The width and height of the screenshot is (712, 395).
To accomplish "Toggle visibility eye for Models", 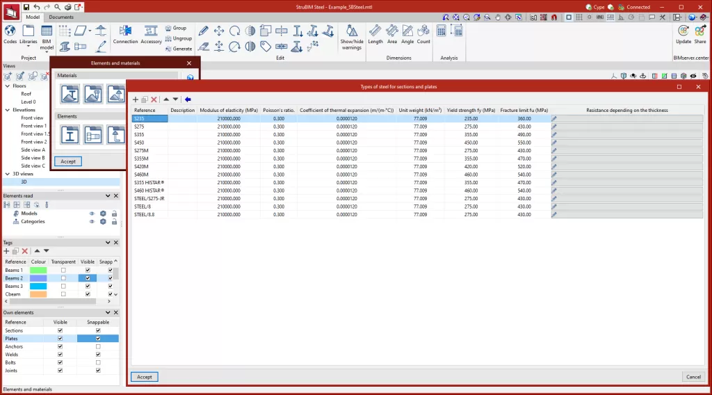I will (x=91, y=213).
